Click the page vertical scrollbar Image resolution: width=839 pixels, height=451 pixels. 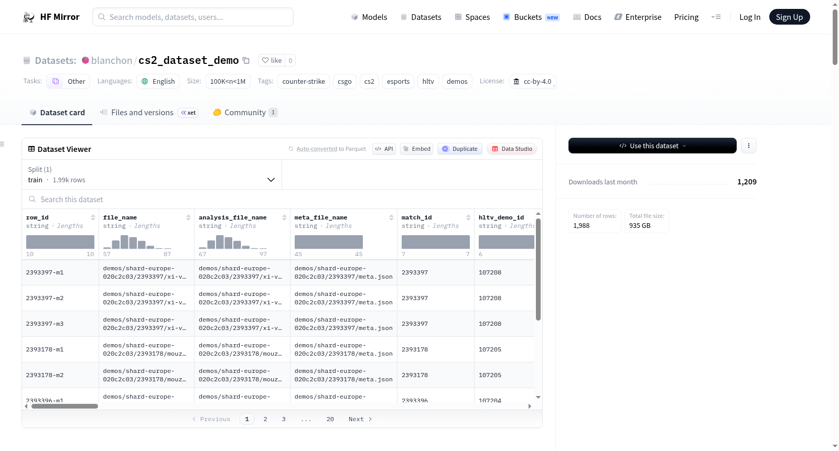click(835, 37)
